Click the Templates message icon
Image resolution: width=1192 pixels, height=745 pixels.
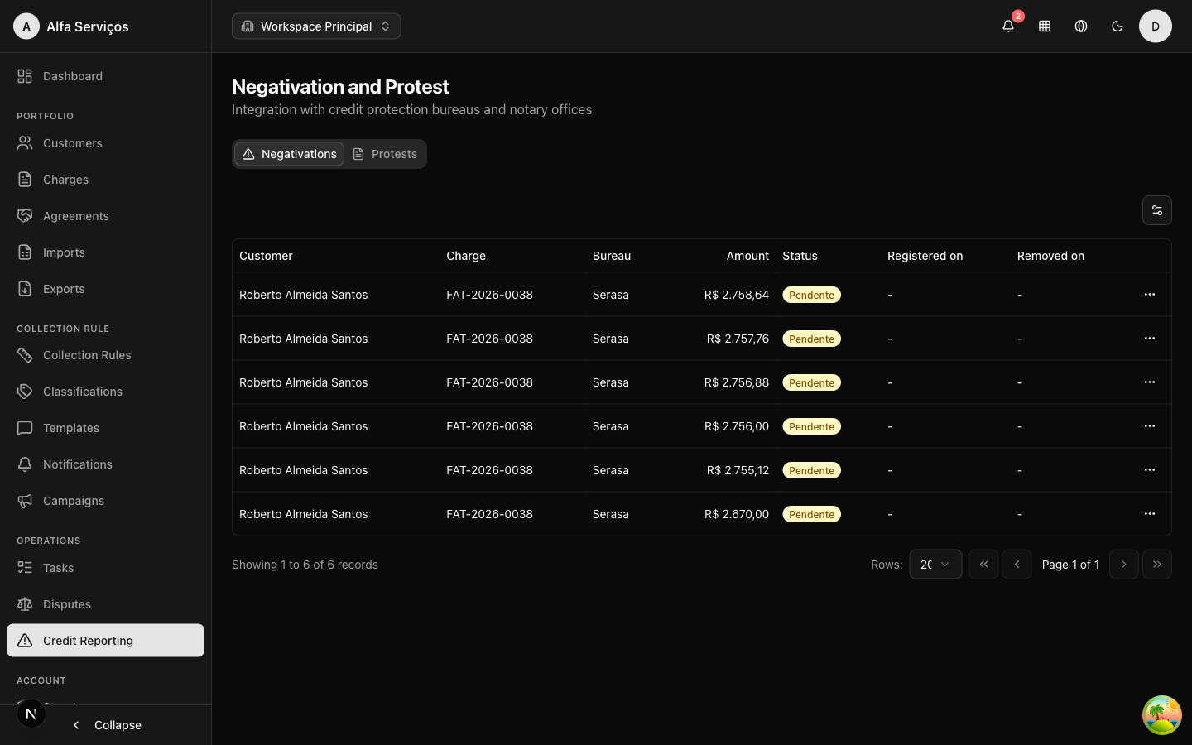25,428
